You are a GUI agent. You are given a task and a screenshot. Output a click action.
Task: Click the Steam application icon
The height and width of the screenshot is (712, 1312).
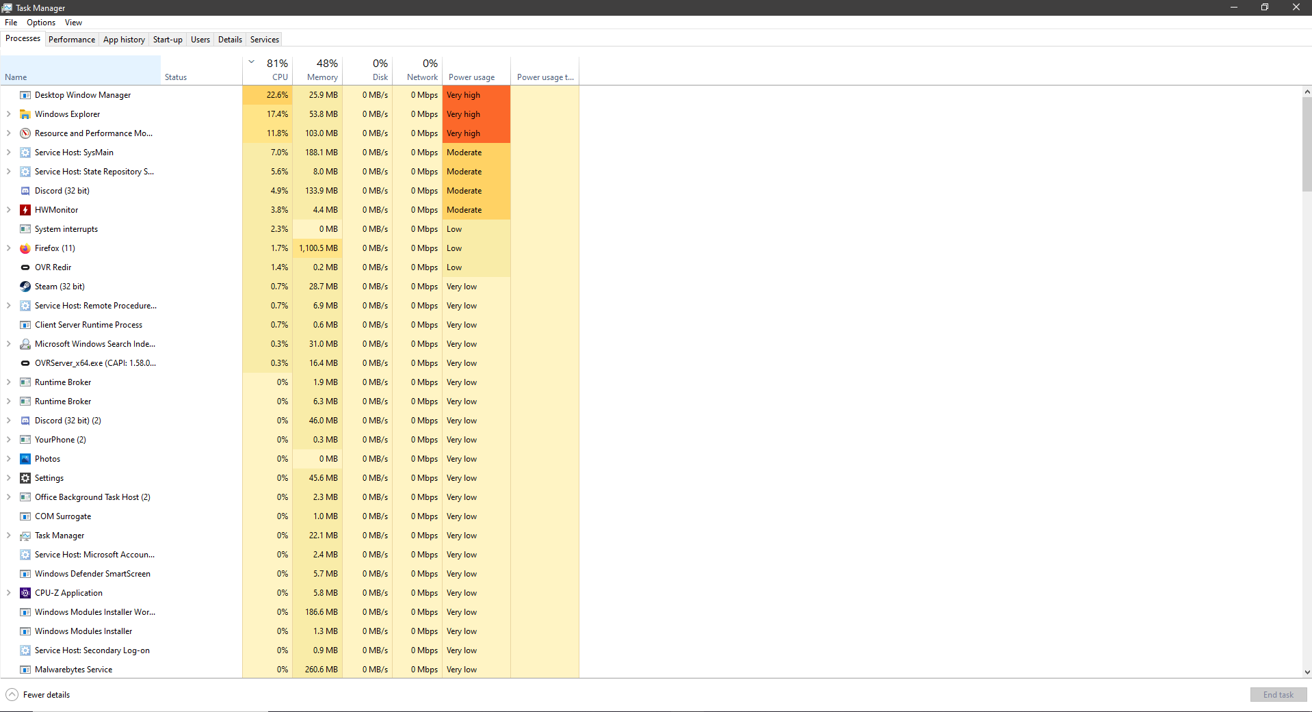25,287
